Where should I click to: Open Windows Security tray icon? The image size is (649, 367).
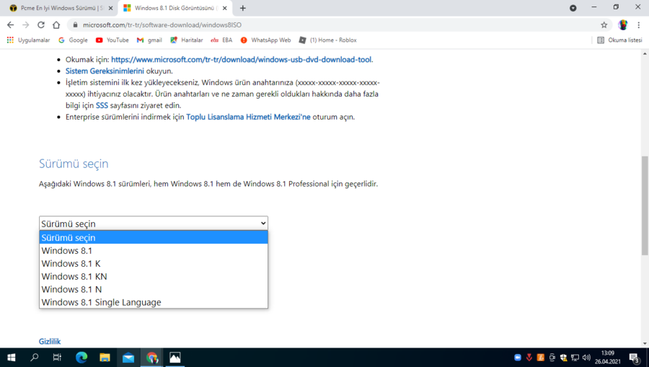click(563, 358)
